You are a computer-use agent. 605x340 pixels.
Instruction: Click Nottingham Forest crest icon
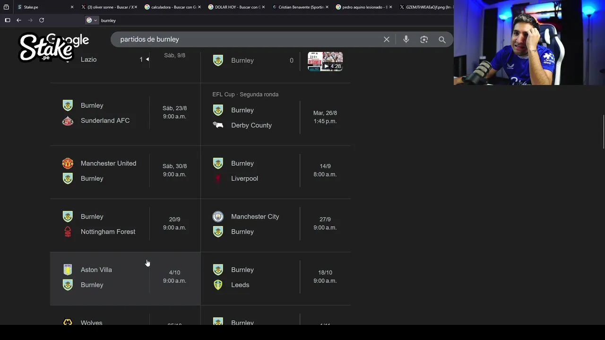pyautogui.click(x=68, y=232)
